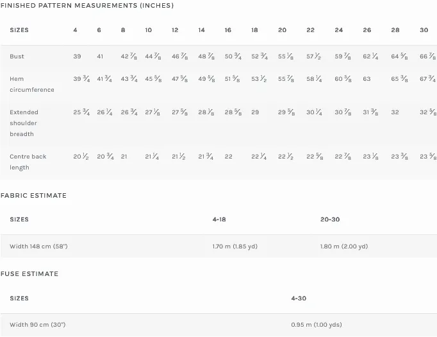Click the size 30 column header
The width and height of the screenshot is (437, 337).
click(x=424, y=30)
